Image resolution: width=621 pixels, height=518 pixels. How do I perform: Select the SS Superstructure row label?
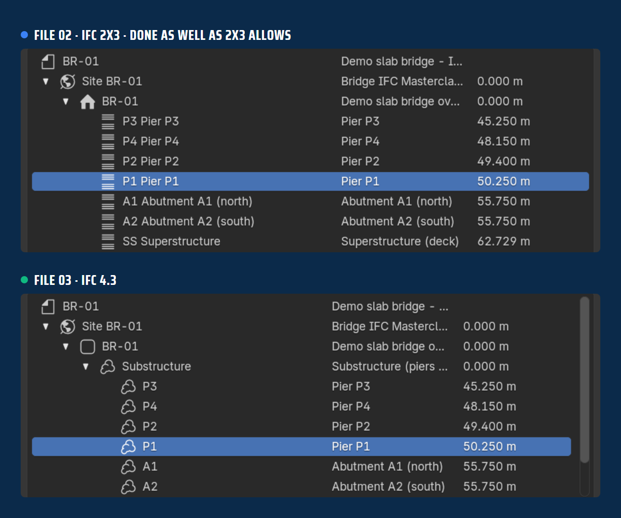171,242
